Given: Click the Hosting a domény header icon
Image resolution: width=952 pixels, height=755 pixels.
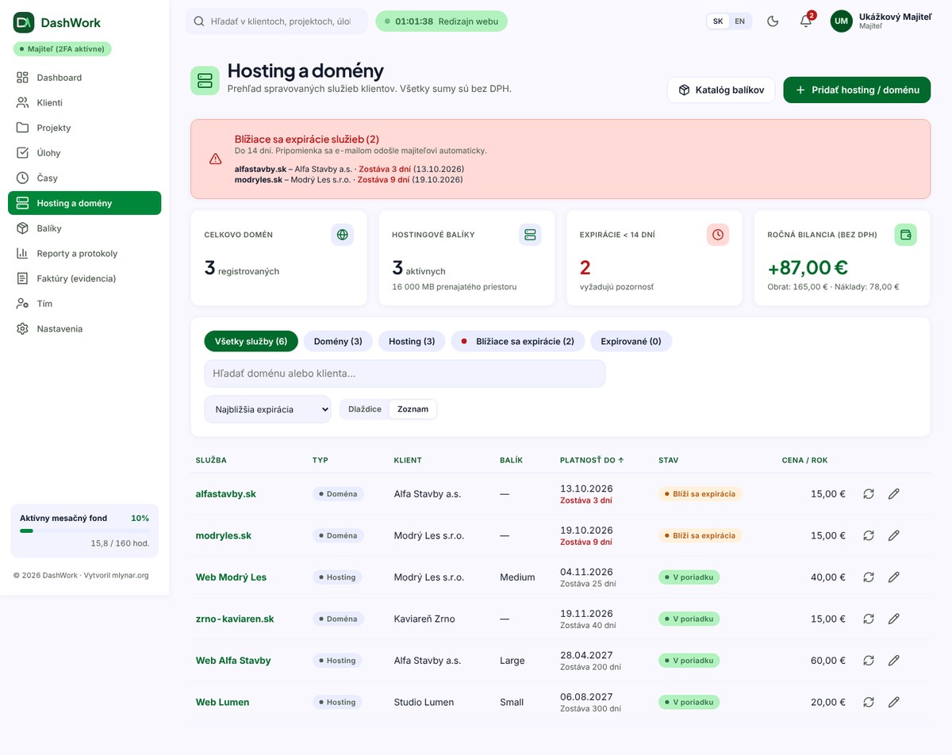Looking at the screenshot, I should click(205, 81).
